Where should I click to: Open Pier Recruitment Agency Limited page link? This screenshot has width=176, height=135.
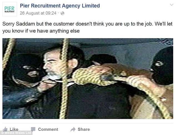click(x=60, y=6)
